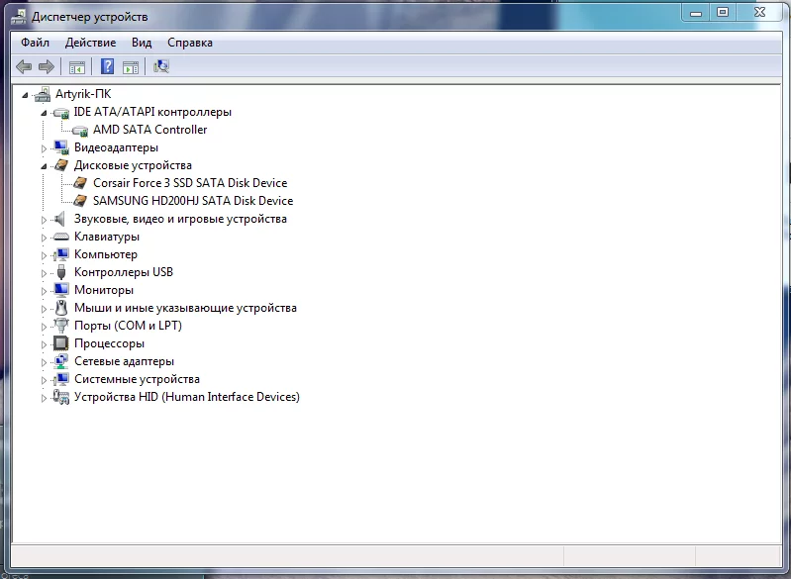Toggle the Action pane toolbar icon
Viewport: 791px width, 579px height.
pyautogui.click(x=131, y=67)
